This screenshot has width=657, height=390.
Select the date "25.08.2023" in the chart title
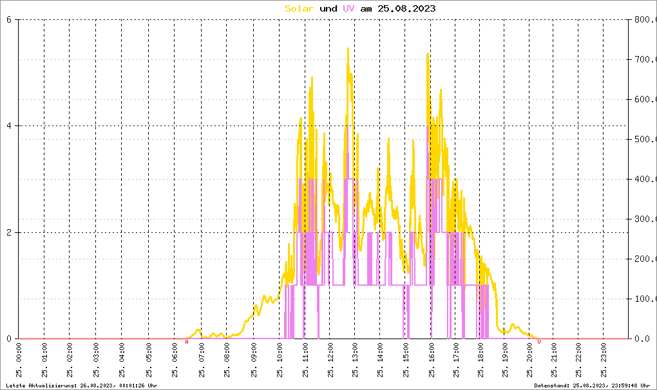[x=406, y=8]
